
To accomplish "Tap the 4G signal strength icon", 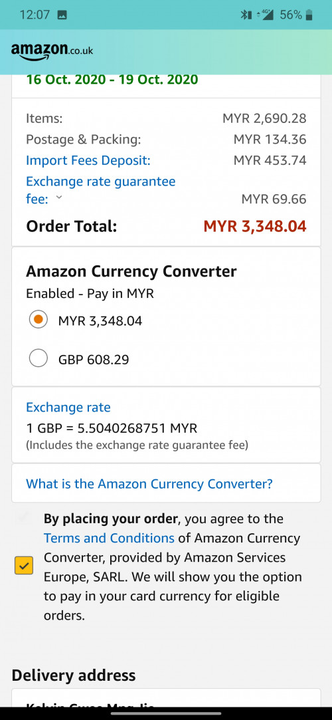I will click(x=264, y=15).
